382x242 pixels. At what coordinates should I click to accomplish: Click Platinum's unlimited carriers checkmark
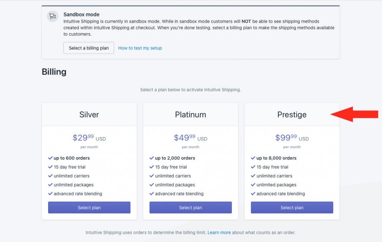[x=151, y=176]
